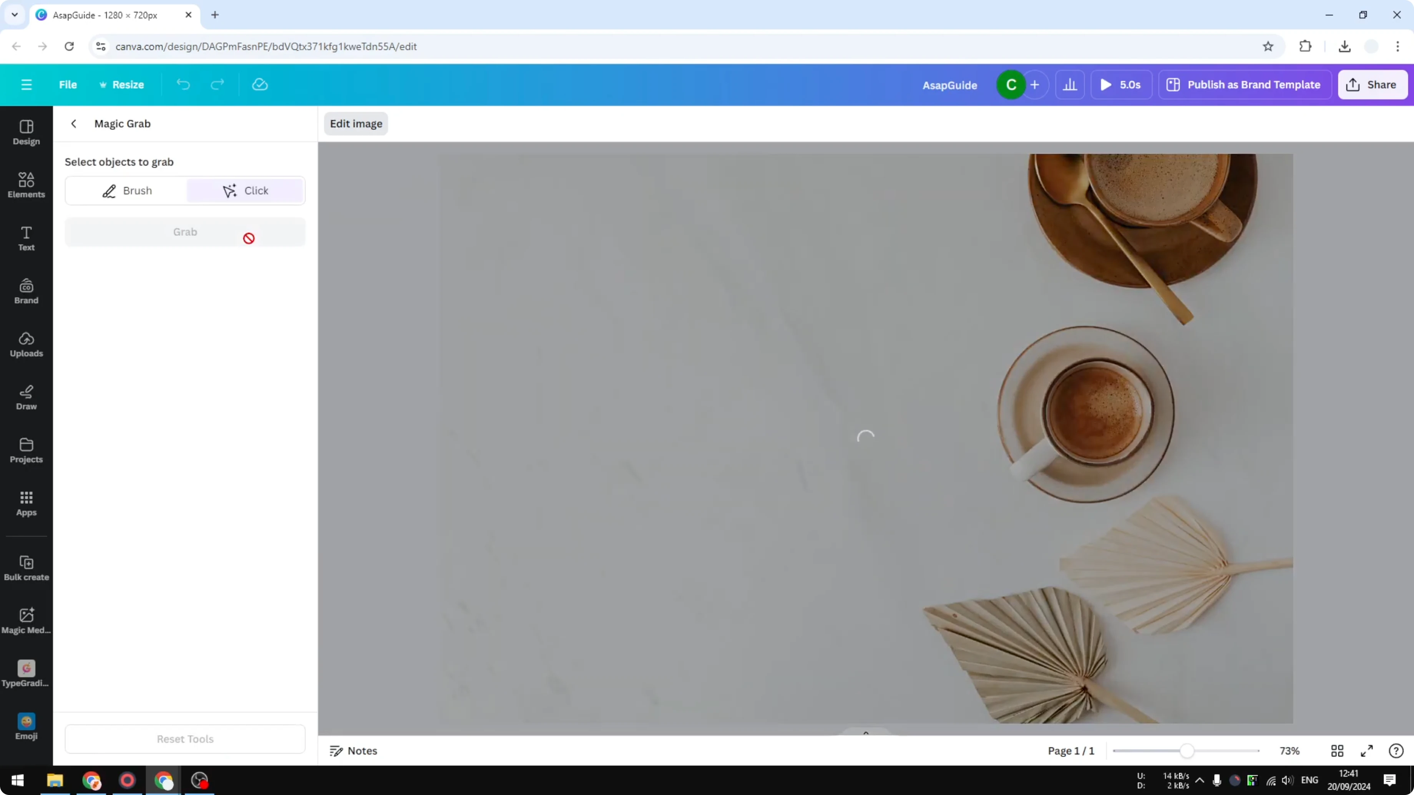Open the notifications center icon
Image resolution: width=1414 pixels, height=795 pixels.
coord(1390,780)
